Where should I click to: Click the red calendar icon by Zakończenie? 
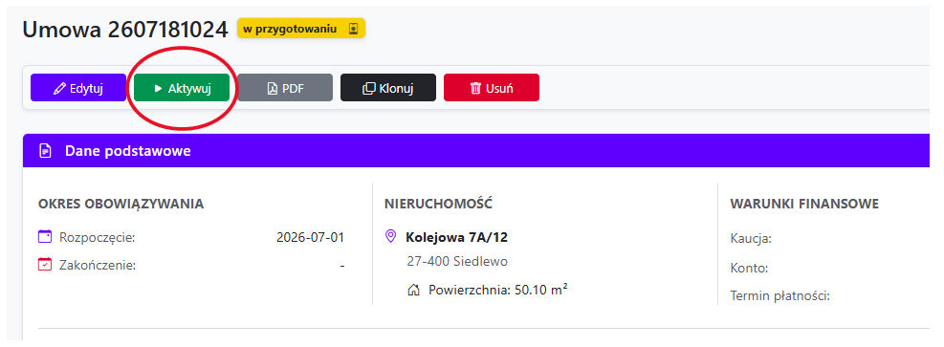point(45,265)
